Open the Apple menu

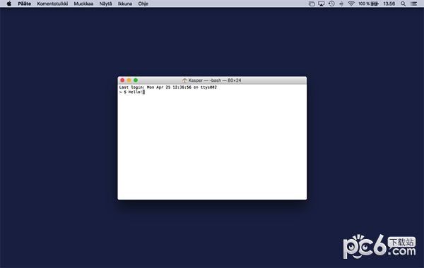click(9, 4)
